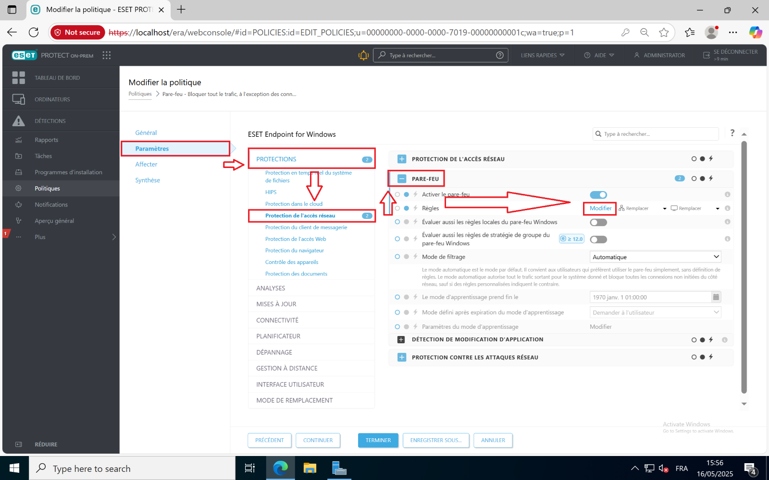Viewport: 769px width, 480px height.
Task: Click the Programmes d'installation icon
Action: point(19,172)
